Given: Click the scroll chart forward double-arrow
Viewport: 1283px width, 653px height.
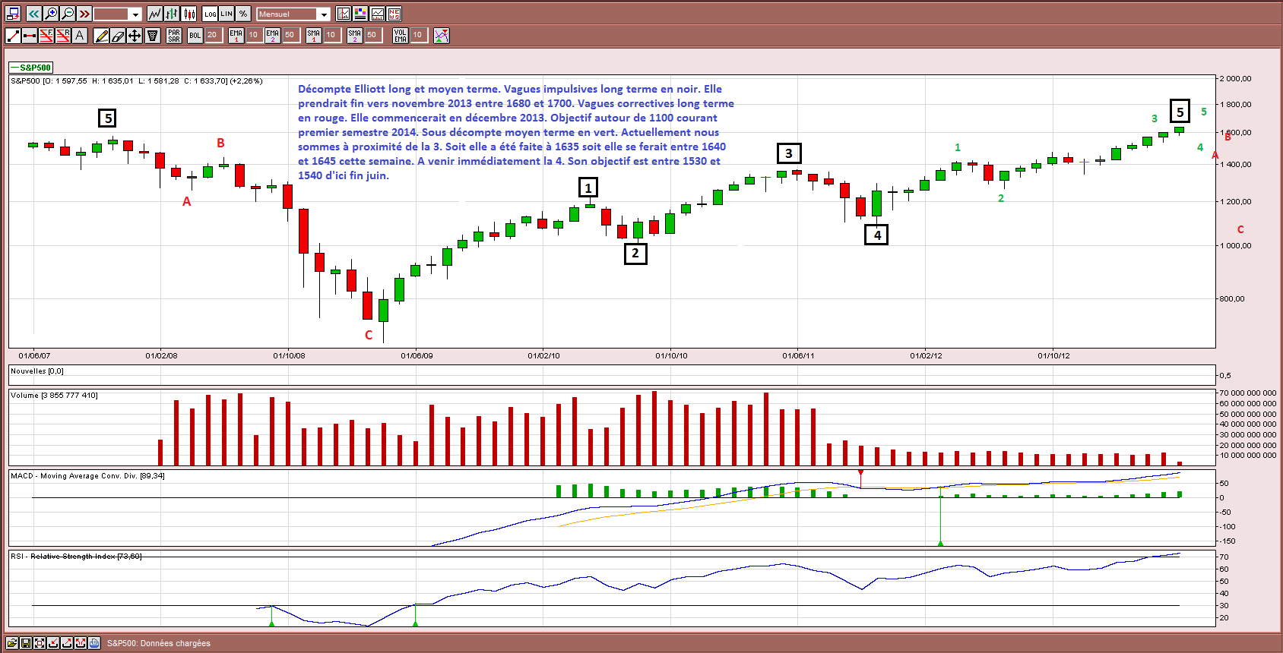Looking at the screenshot, I should pyautogui.click(x=84, y=14).
